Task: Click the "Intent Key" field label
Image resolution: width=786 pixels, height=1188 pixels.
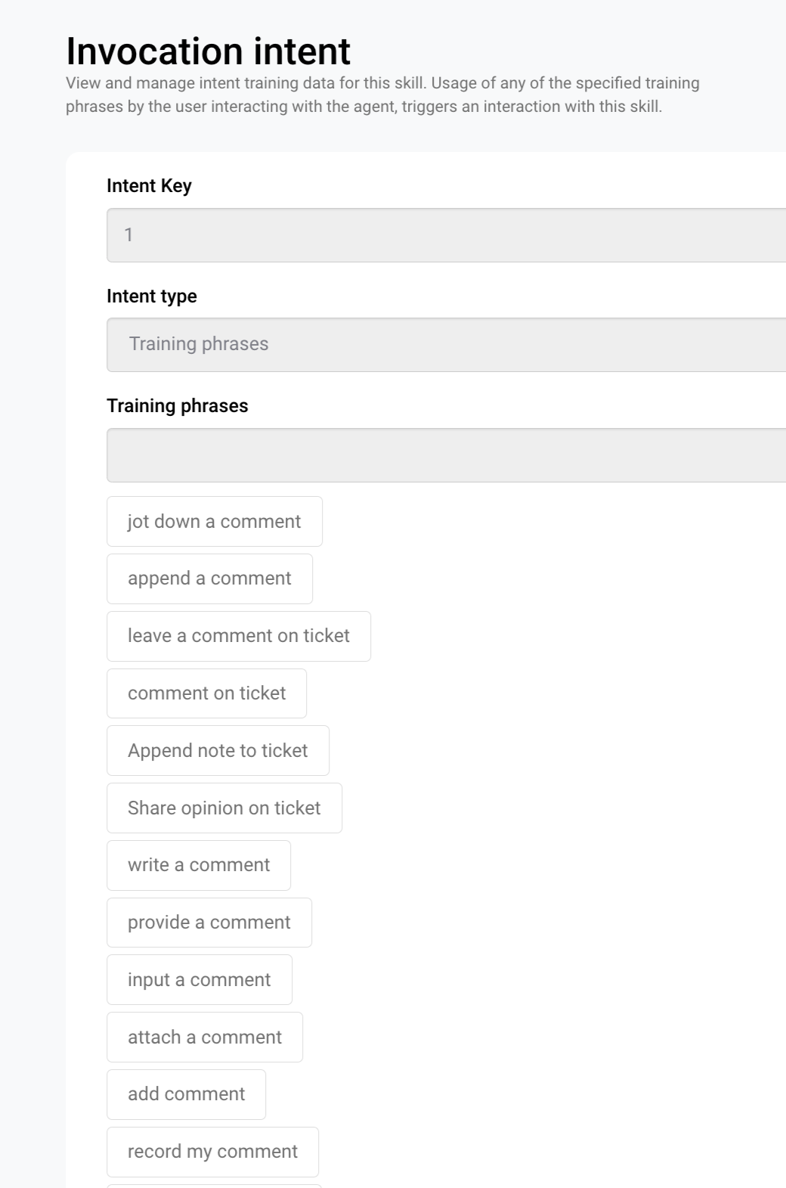Action: click(149, 186)
